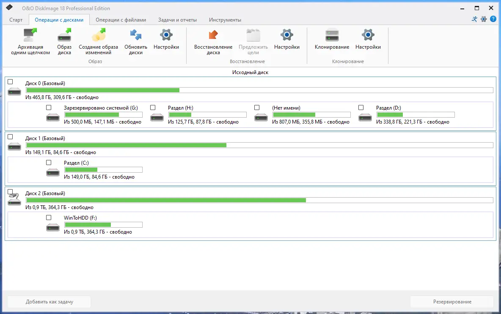The height and width of the screenshot is (314, 501).
Task: Click drive icon of (Нет имени) partition
Action: point(261,117)
